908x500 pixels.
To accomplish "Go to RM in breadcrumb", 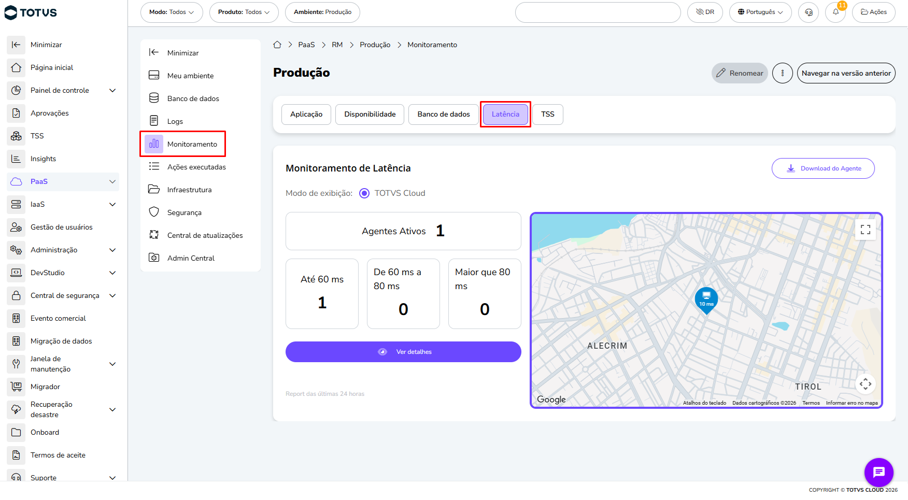I will pyautogui.click(x=337, y=45).
